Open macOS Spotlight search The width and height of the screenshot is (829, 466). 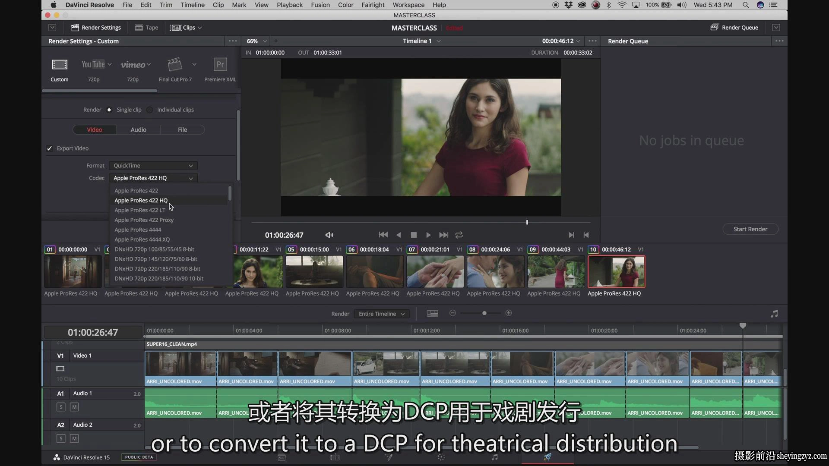746,5
